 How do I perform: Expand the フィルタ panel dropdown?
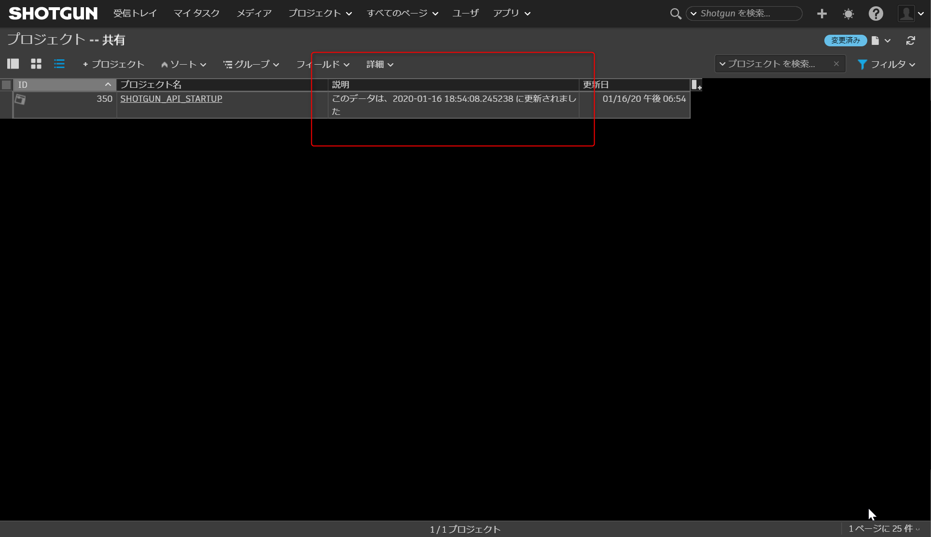pos(886,64)
